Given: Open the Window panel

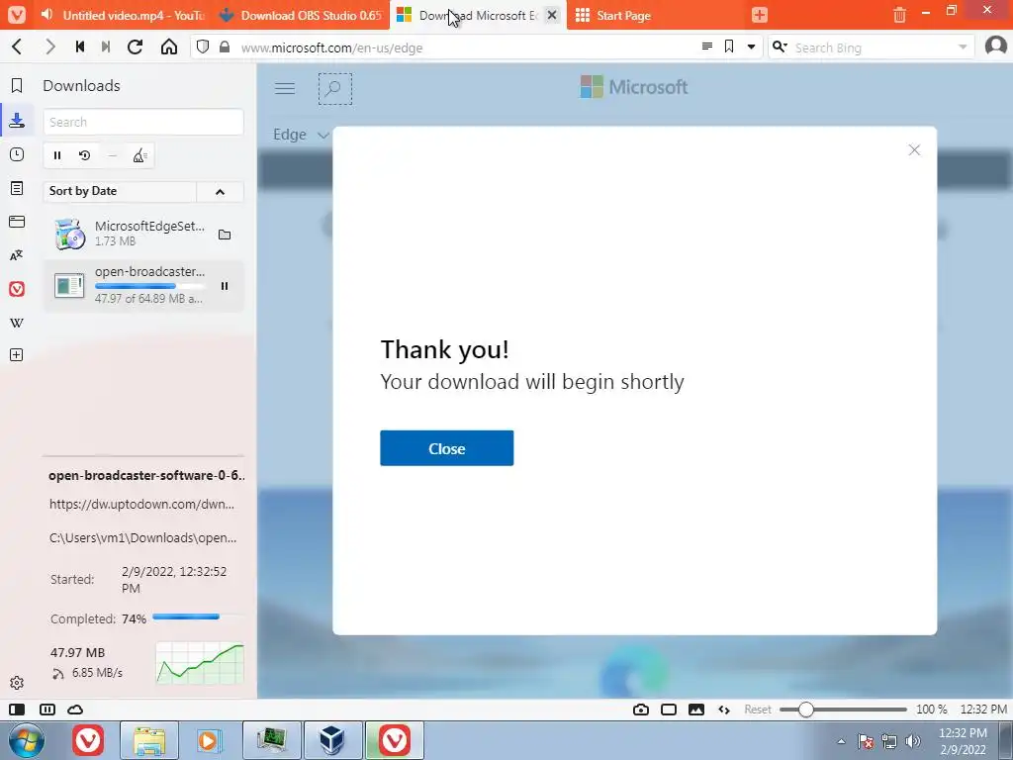Looking at the screenshot, I should (x=17, y=222).
